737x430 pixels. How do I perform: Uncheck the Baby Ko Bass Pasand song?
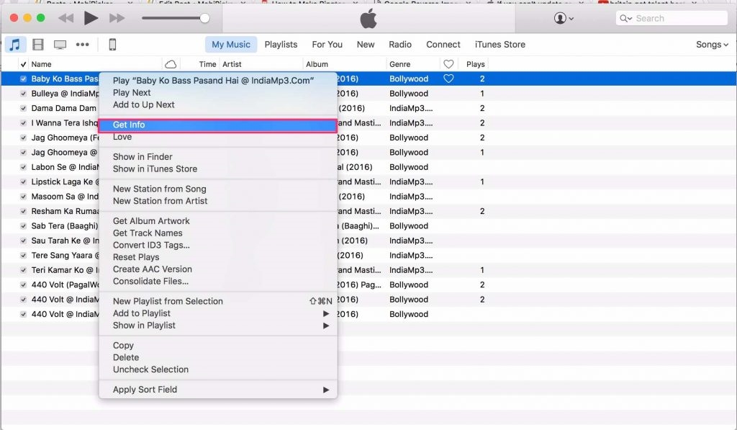click(x=23, y=79)
